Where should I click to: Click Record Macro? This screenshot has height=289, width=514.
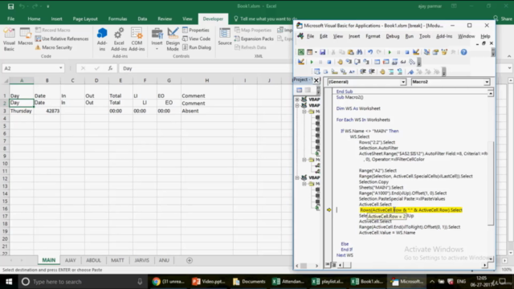point(52,30)
